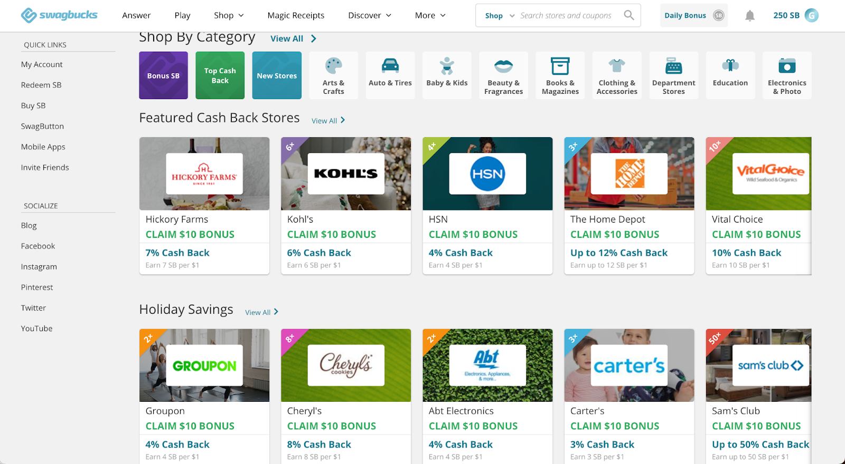Click the Swagbucks logo
Screen dimensions: 845x464
click(x=59, y=15)
